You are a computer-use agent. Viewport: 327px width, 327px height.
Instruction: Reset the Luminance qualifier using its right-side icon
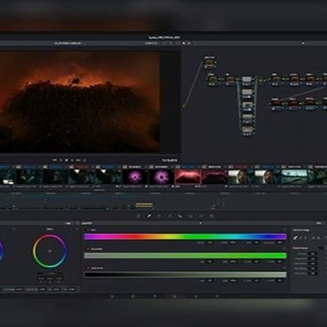[284, 268]
